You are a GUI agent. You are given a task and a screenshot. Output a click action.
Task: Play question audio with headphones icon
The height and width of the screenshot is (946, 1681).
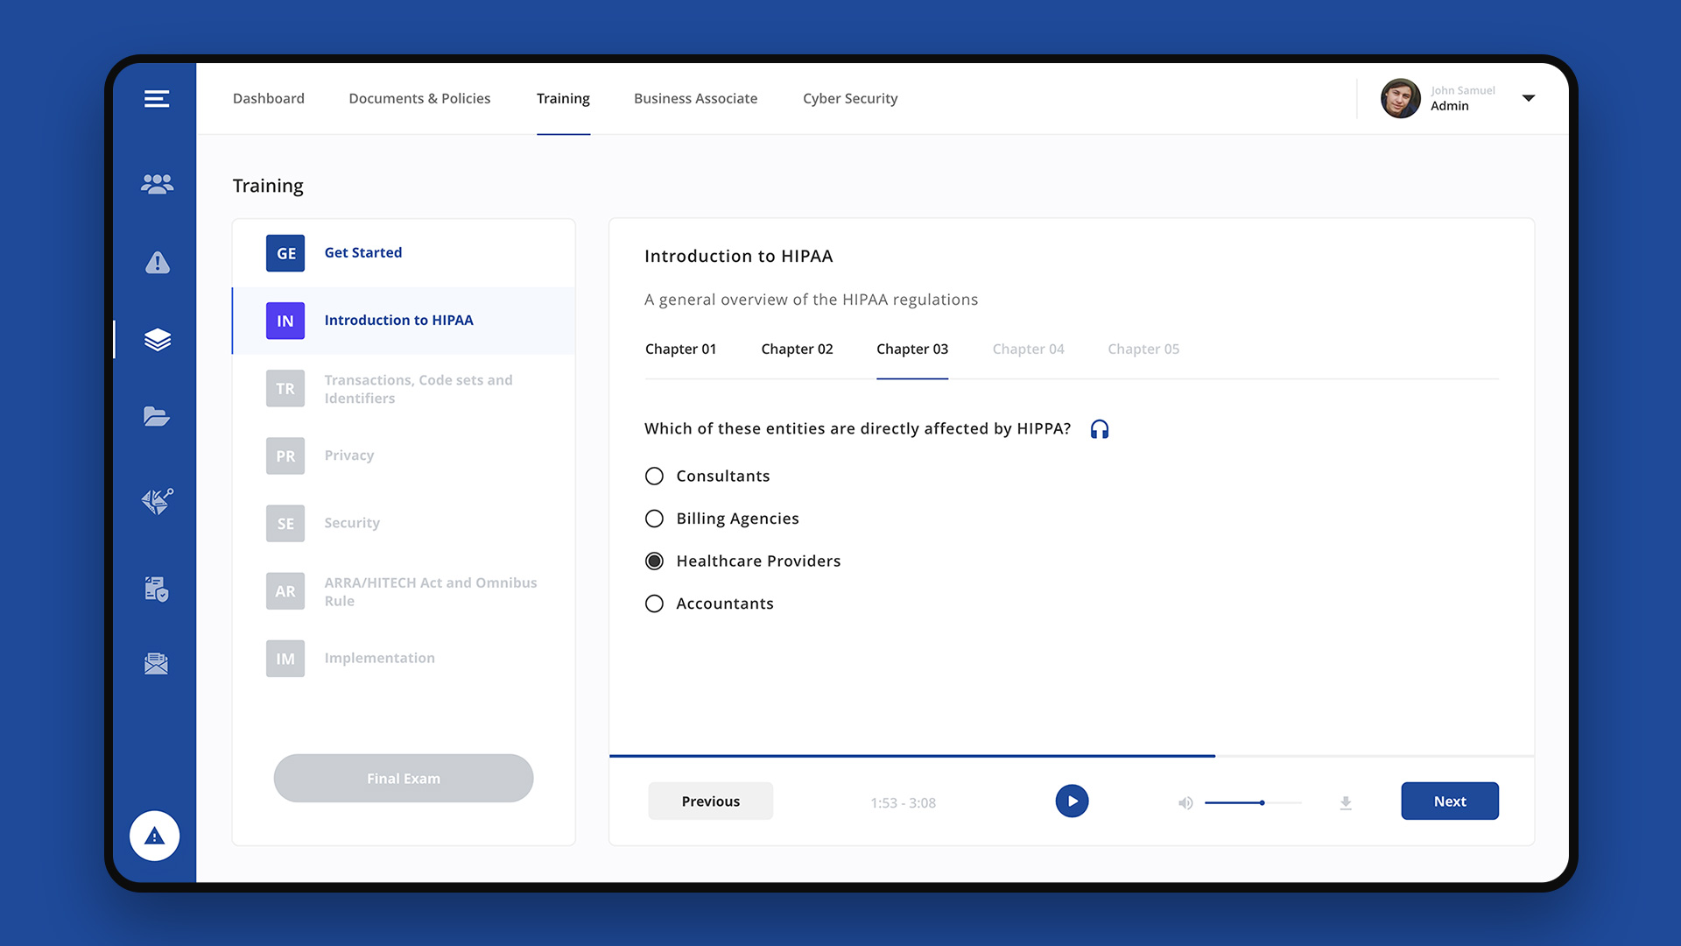coord(1100,429)
